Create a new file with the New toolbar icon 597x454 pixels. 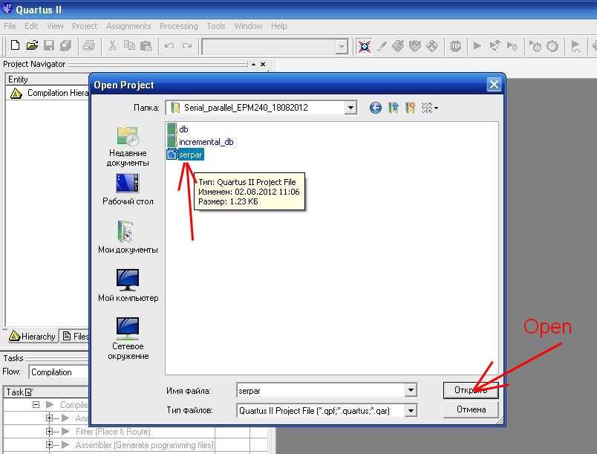(x=15, y=46)
